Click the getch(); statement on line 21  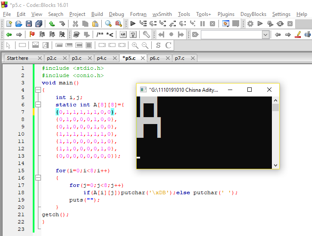(55, 214)
